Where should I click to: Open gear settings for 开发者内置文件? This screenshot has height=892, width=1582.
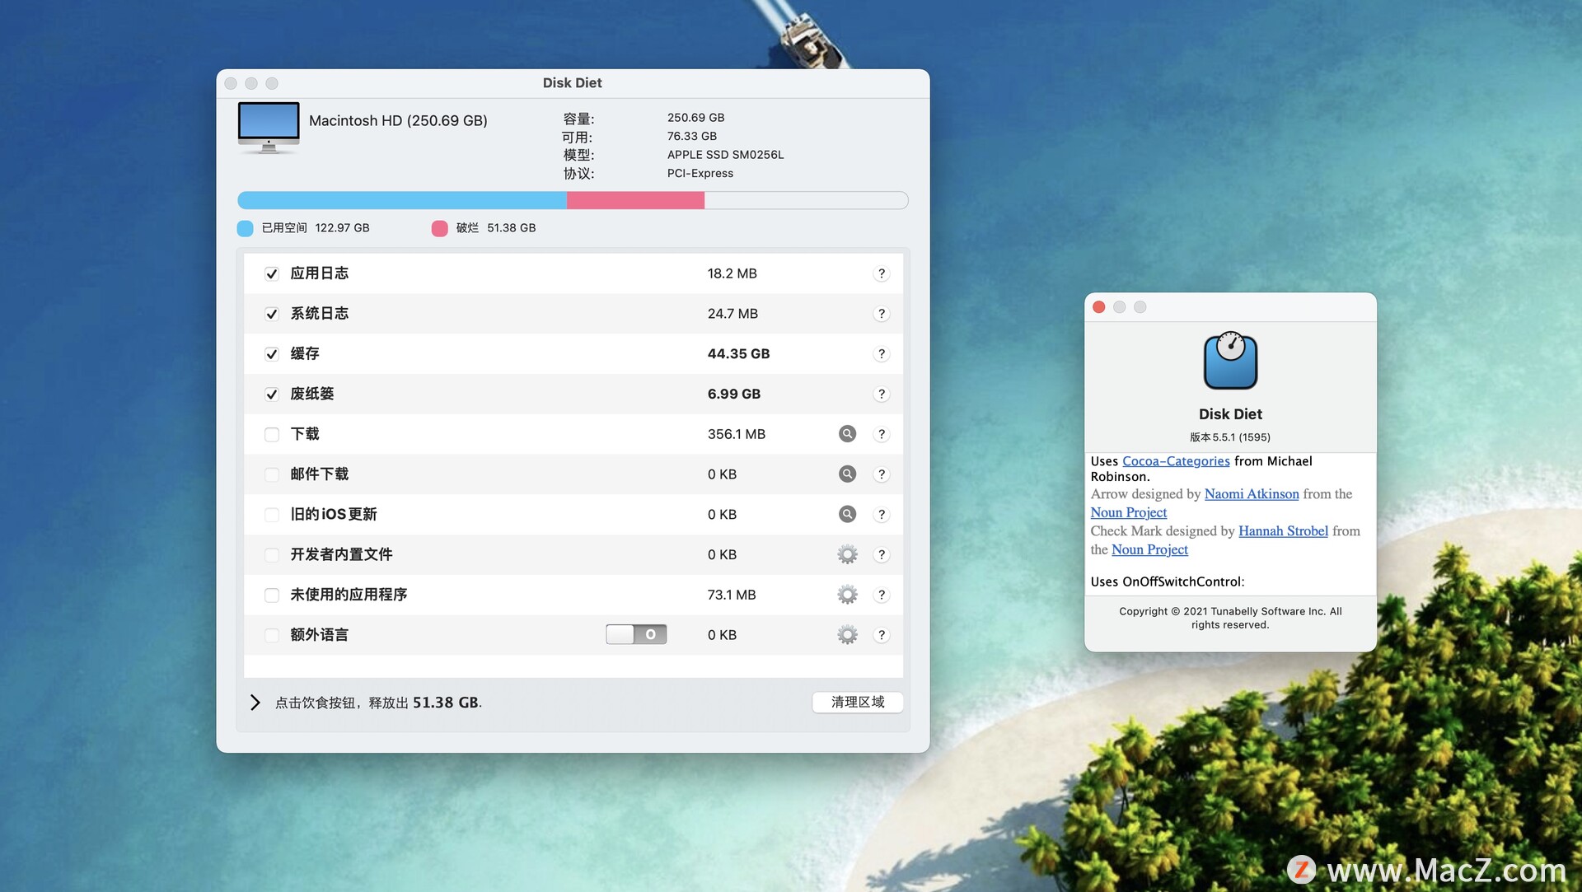846,554
